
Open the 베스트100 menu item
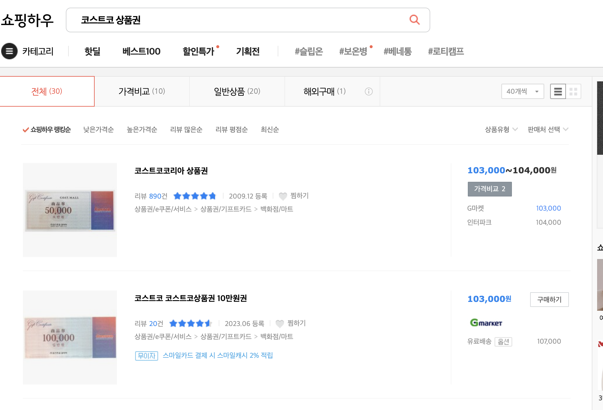(x=141, y=51)
